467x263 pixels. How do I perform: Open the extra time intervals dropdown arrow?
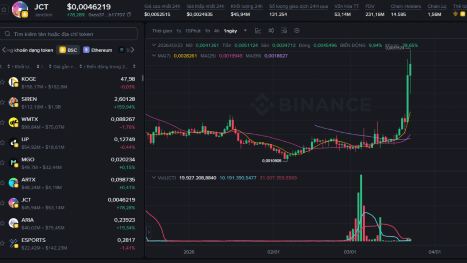point(245,31)
